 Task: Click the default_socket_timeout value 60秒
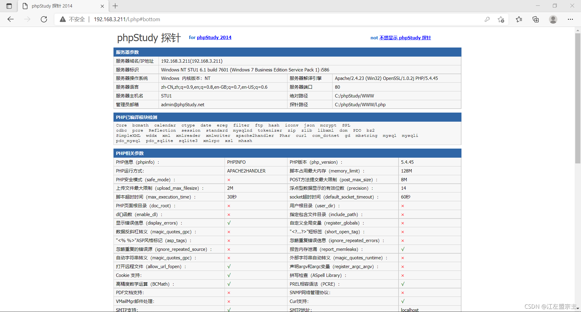pos(405,197)
